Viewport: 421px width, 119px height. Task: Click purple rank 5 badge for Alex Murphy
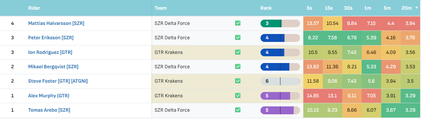click(x=280, y=96)
